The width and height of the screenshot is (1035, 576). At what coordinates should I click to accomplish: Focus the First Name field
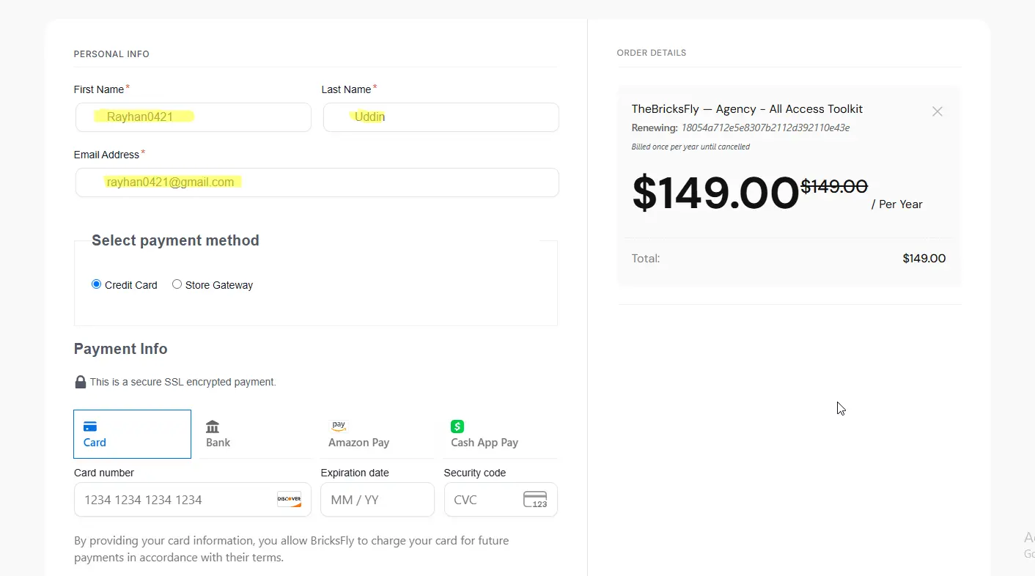[194, 117]
